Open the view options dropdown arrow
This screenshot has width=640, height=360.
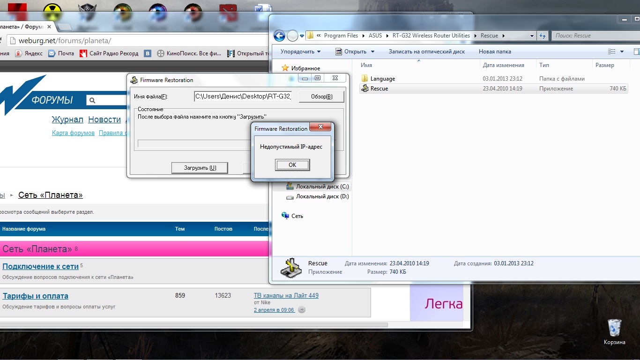622,52
